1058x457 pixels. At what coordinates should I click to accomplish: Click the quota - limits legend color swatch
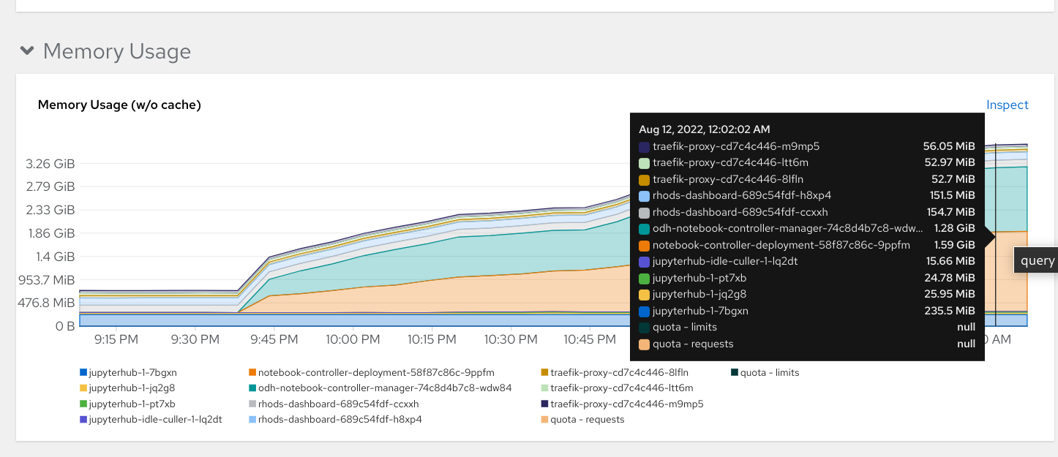(x=735, y=373)
